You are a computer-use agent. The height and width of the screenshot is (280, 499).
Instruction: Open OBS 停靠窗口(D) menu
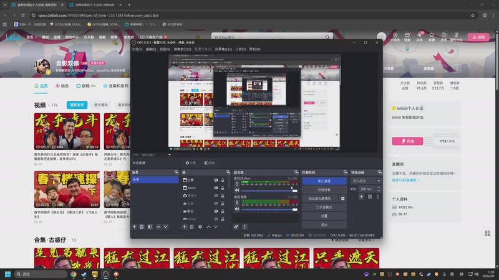click(182, 49)
